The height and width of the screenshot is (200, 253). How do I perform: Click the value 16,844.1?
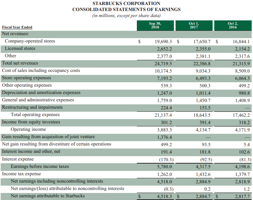241,42
